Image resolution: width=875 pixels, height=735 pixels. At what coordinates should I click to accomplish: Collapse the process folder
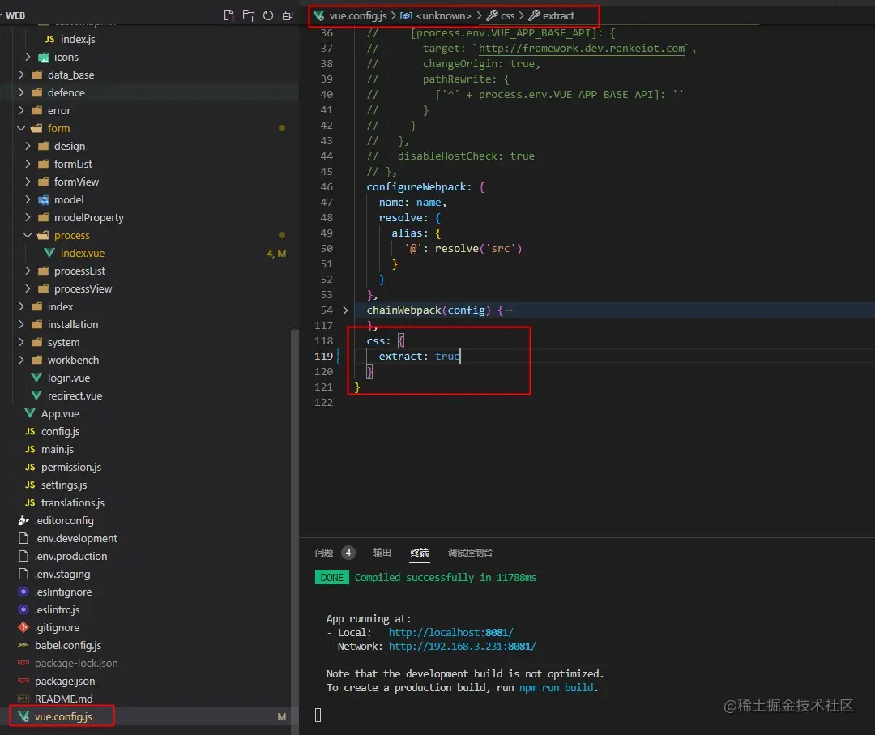(71, 236)
